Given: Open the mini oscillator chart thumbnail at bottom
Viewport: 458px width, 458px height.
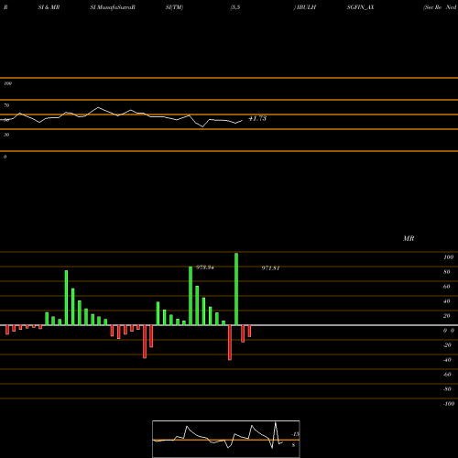Looking at the screenshot, I should coord(226,439).
